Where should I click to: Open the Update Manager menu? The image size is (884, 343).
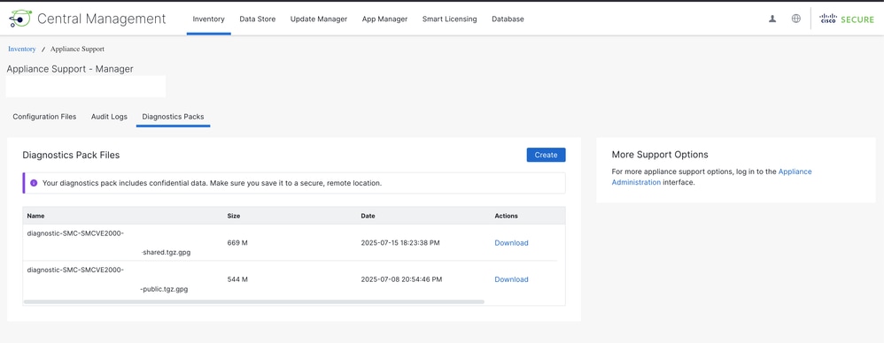(x=319, y=19)
